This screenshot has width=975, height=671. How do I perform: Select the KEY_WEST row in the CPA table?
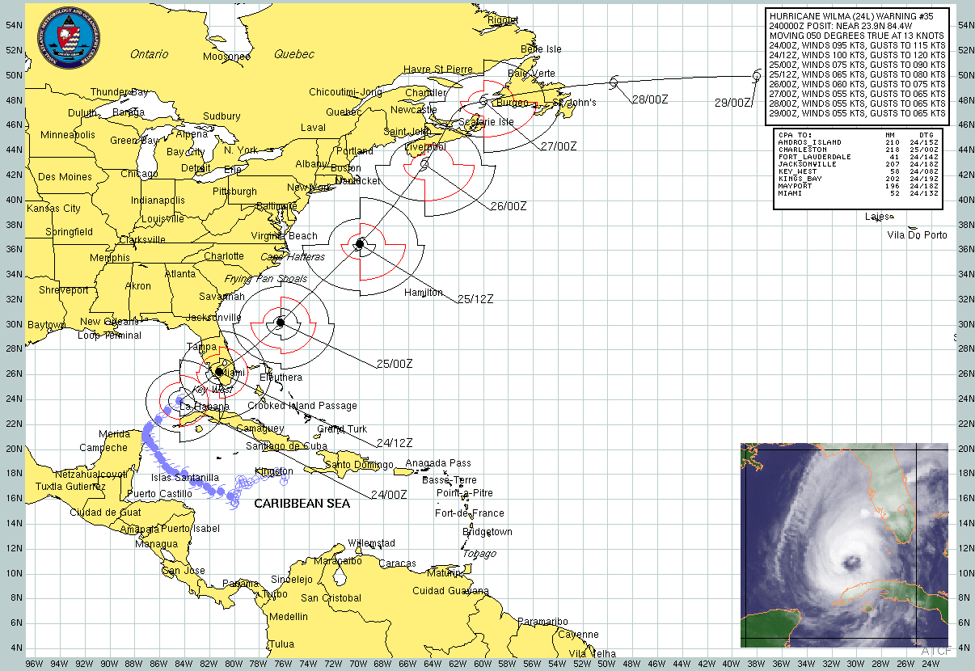coord(858,171)
